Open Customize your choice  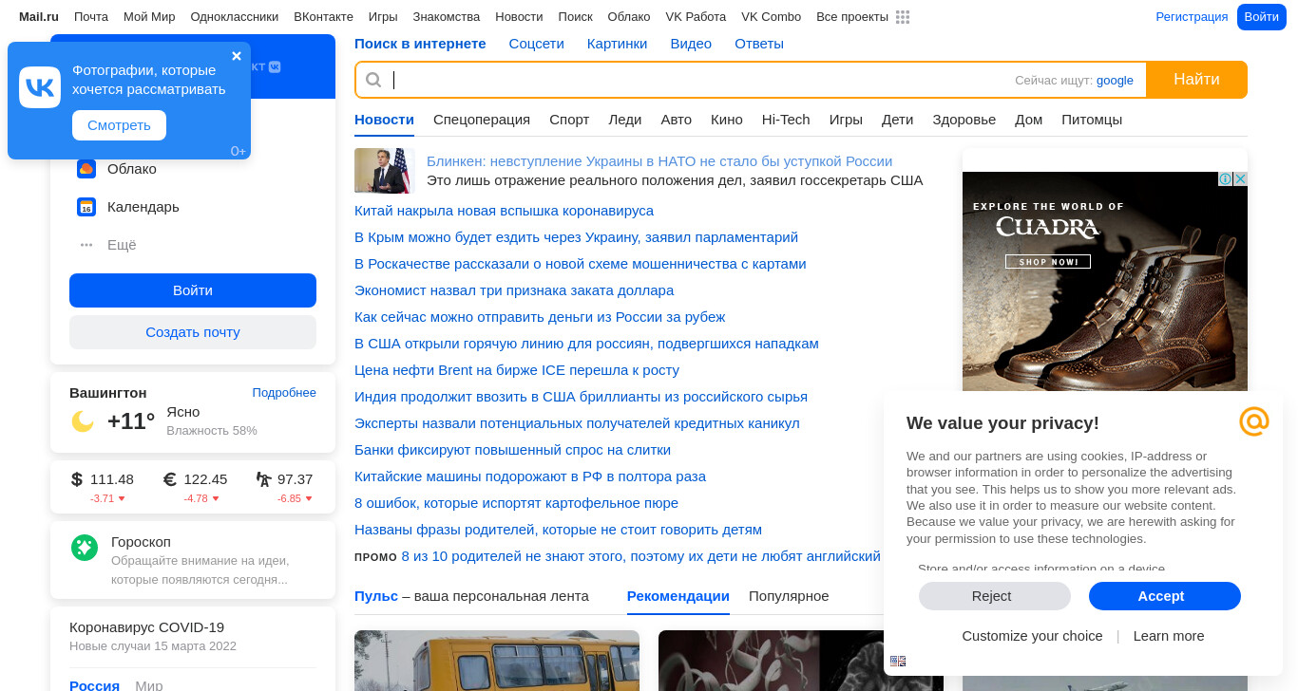(1032, 636)
